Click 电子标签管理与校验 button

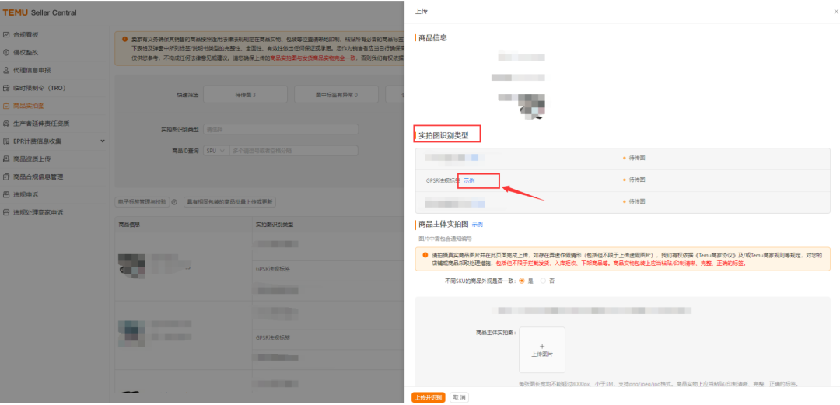pyautogui.click(x=142, y=202)
